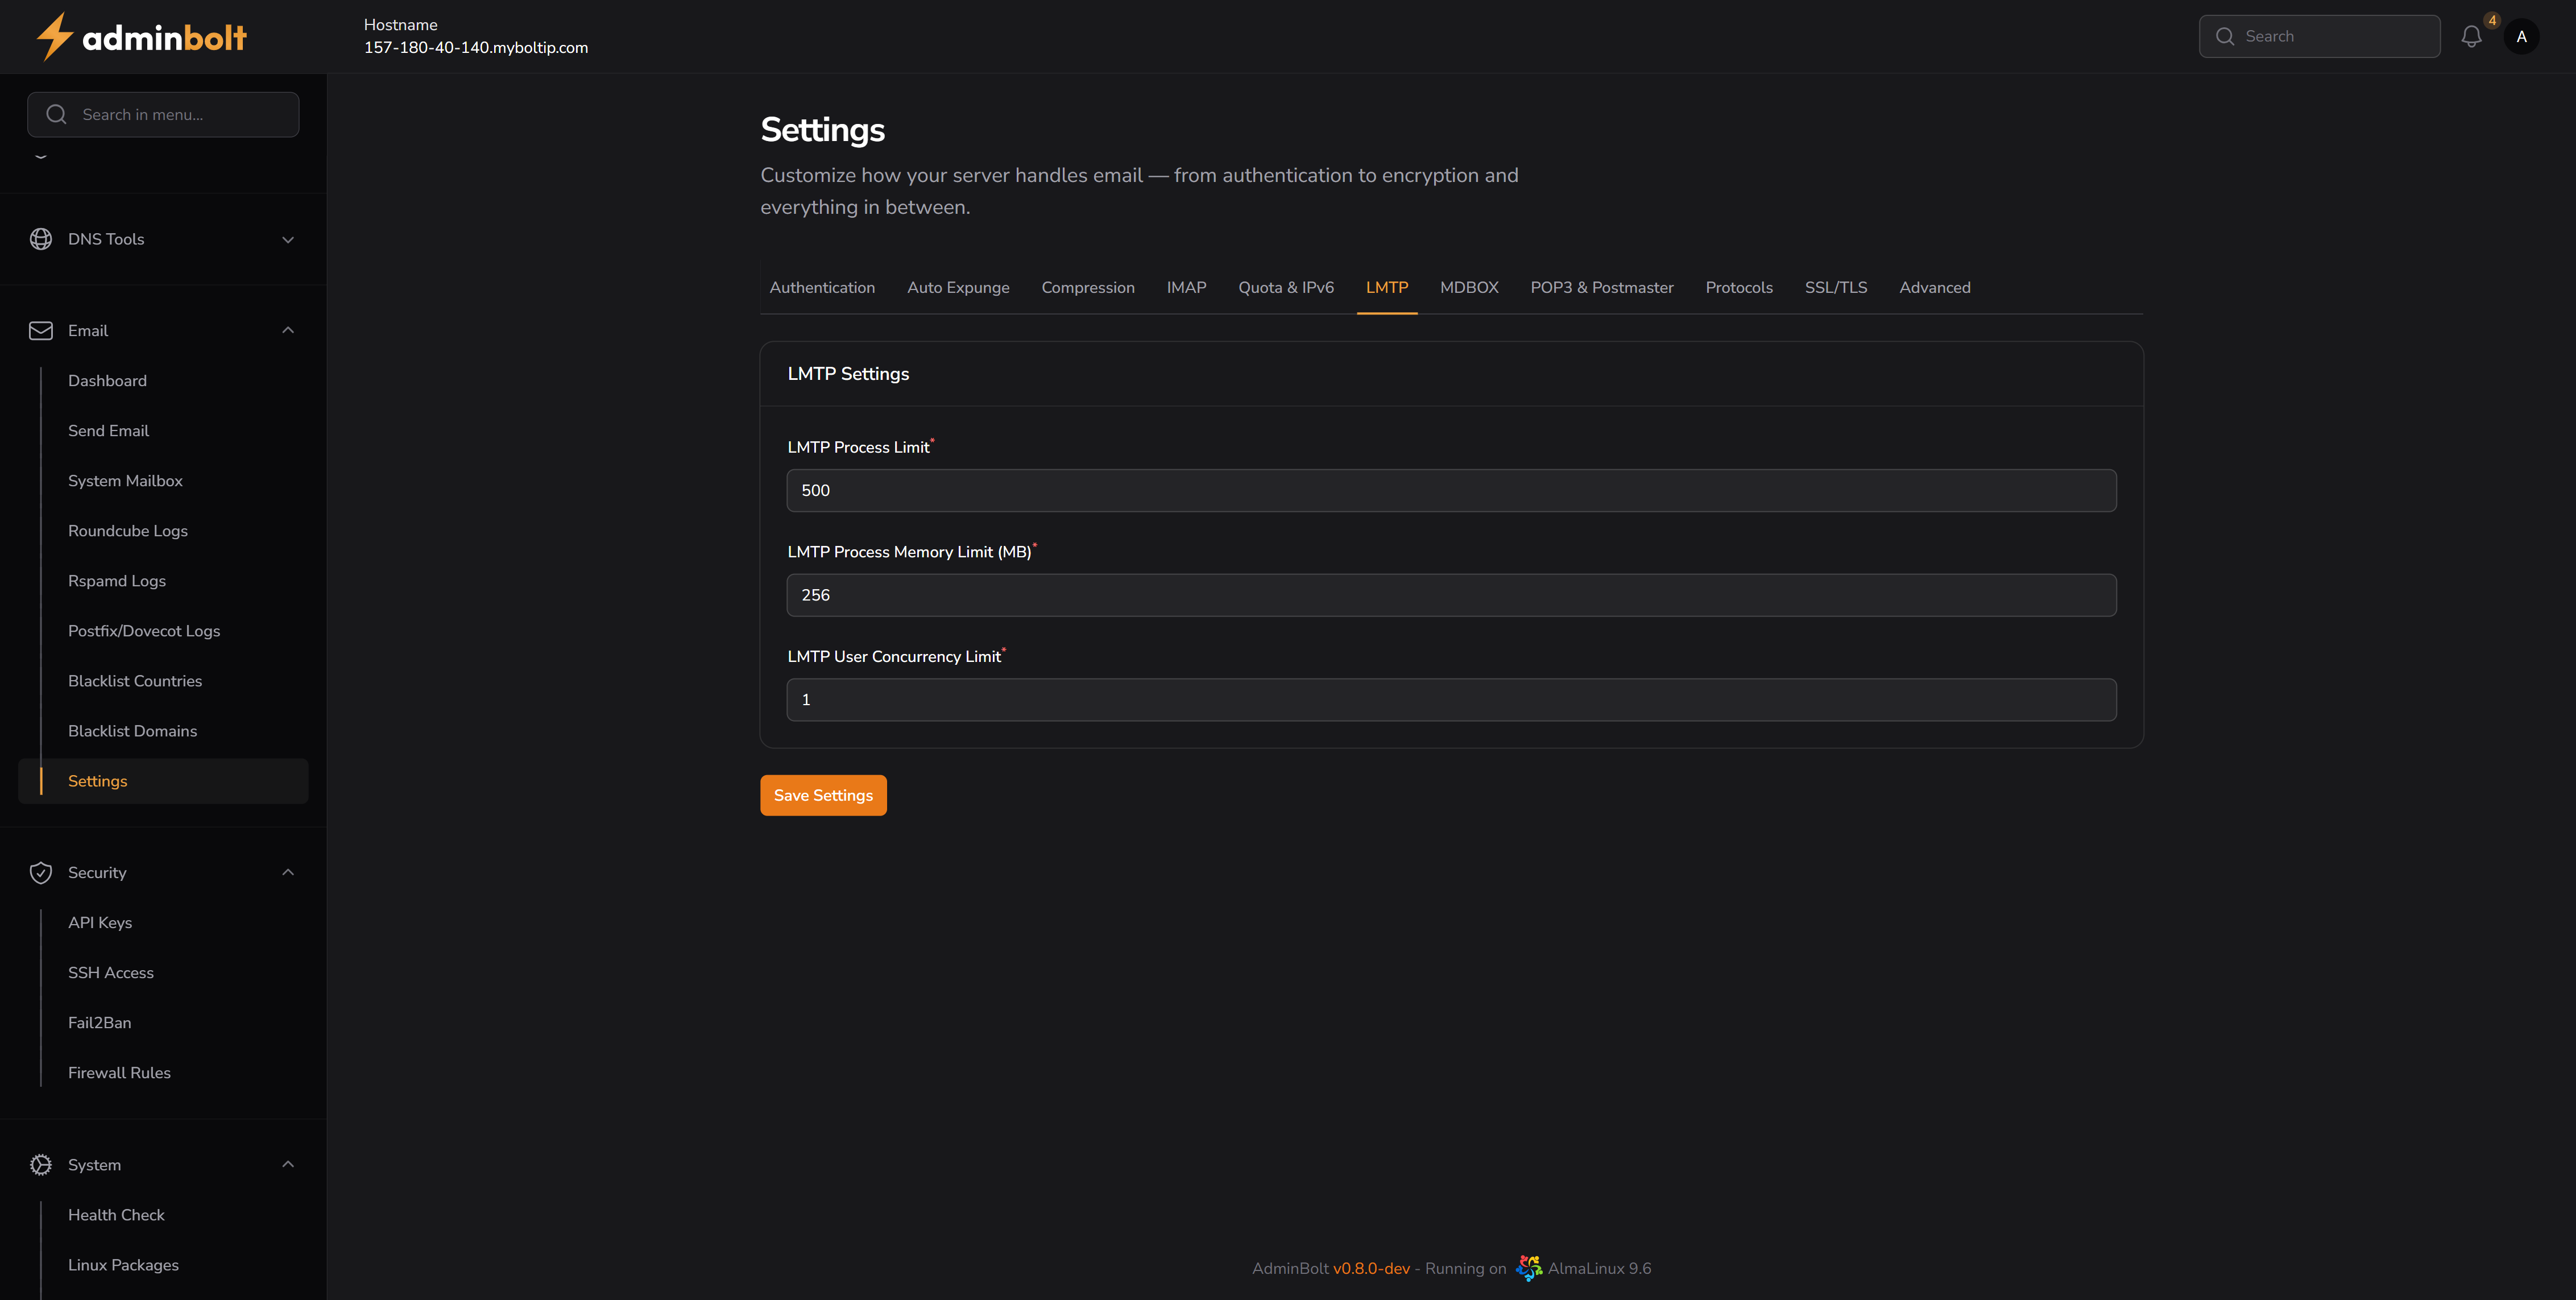Click the Email envelope icon
Viewport: 2576px width, 1300px height.
click(x=41, y=331)
